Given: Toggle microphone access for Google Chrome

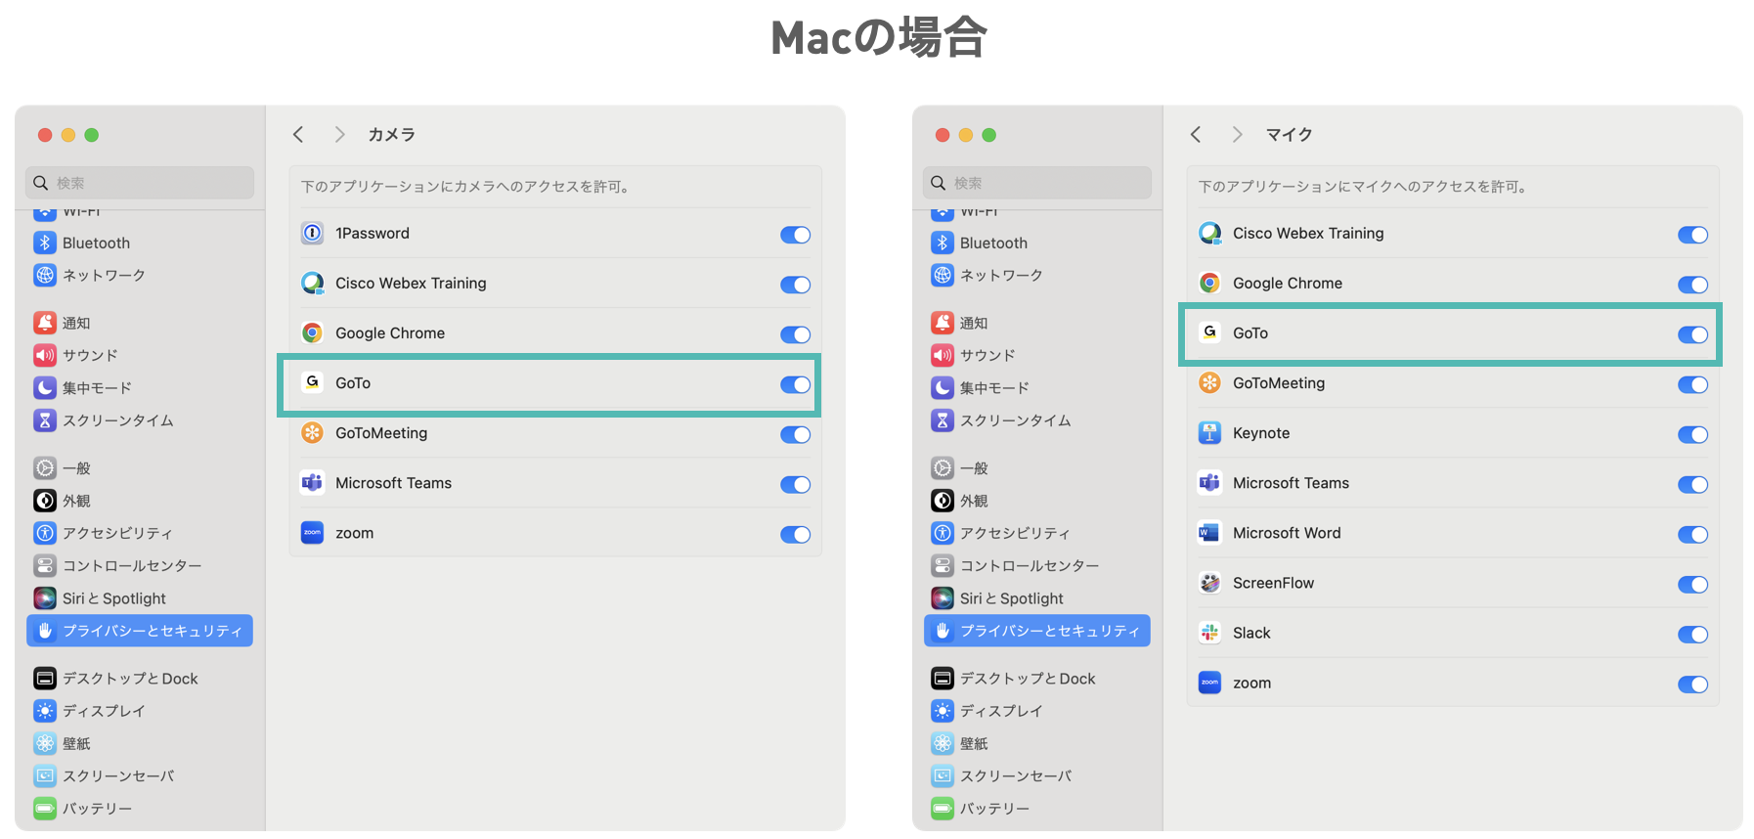Looking at the screenshot, I should coord(1692,285).
